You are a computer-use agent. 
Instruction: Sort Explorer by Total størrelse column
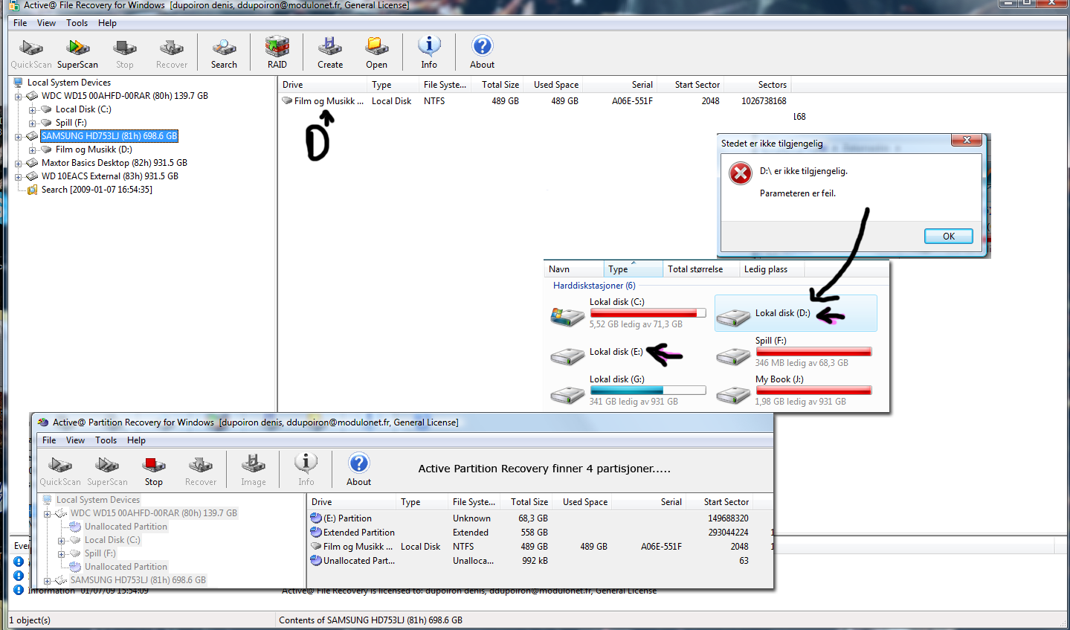700,269
